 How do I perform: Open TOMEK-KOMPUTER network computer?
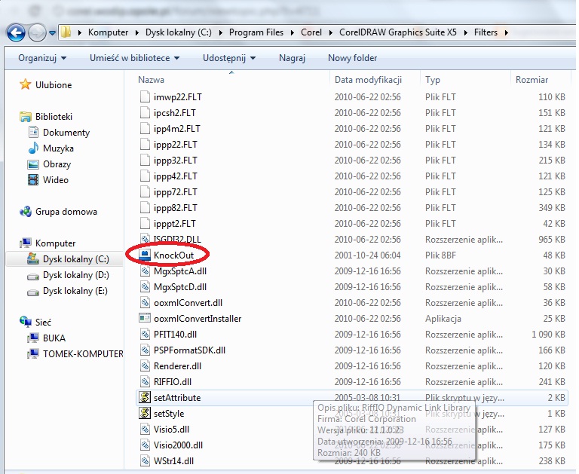82,353
